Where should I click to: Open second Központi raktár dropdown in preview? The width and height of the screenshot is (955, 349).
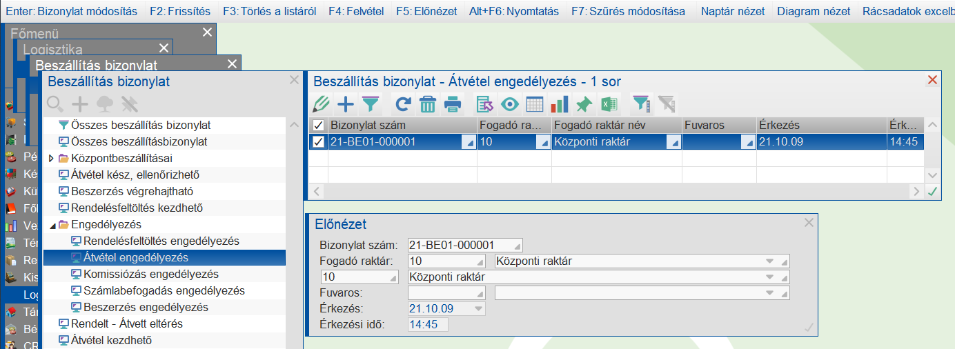771,277
